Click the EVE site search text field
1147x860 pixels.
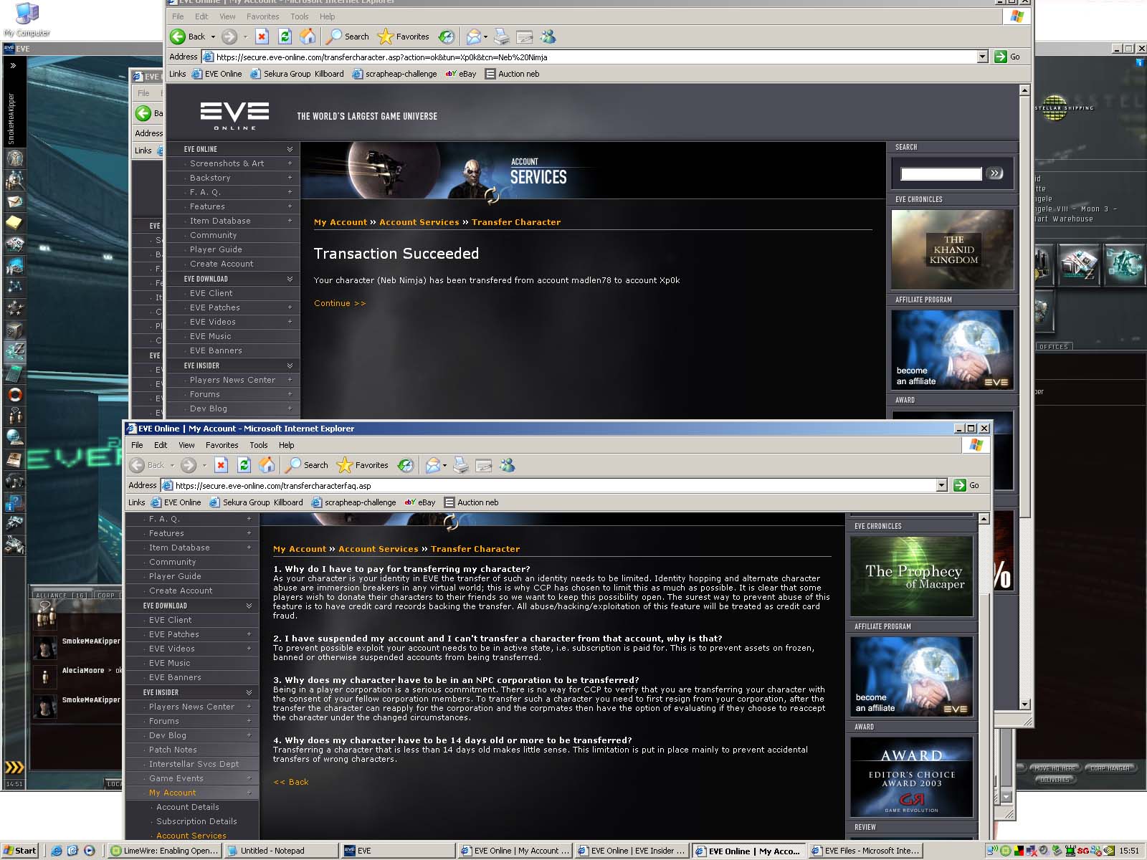[x=941, y=173]
